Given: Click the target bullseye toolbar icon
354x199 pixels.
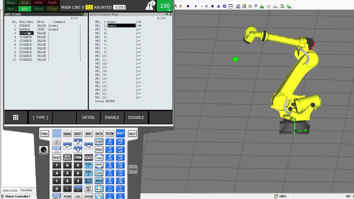Looking at the screenshot, I should click(250, 6).
